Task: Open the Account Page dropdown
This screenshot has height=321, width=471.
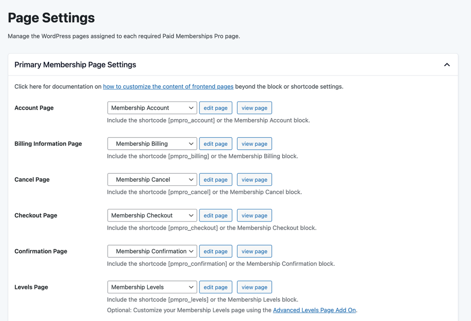Action: (152, 108)
